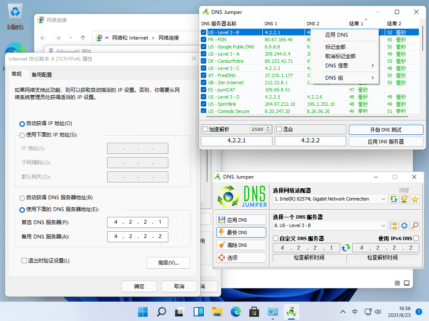Viewport: 429px width, 321px height.
Task: Click the DNS Jumper globe logo
Action: tap(228, 196)
